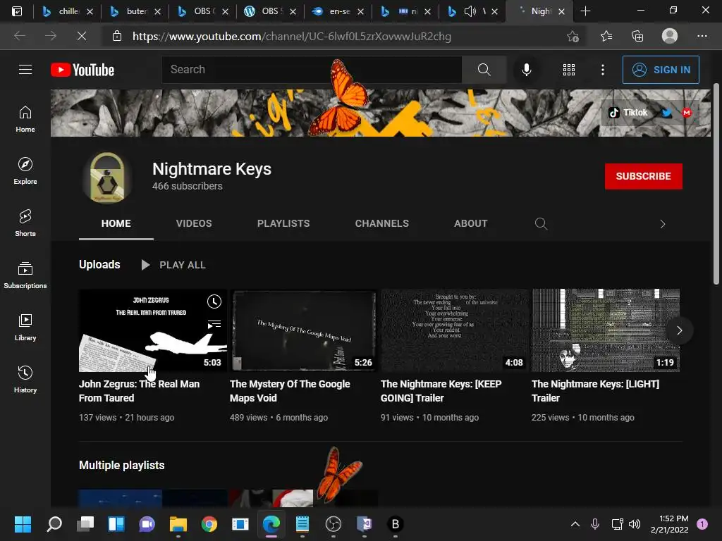This screenshot has width=722, height=541.
Task: Go back in browser
Action: pos(20,36)
